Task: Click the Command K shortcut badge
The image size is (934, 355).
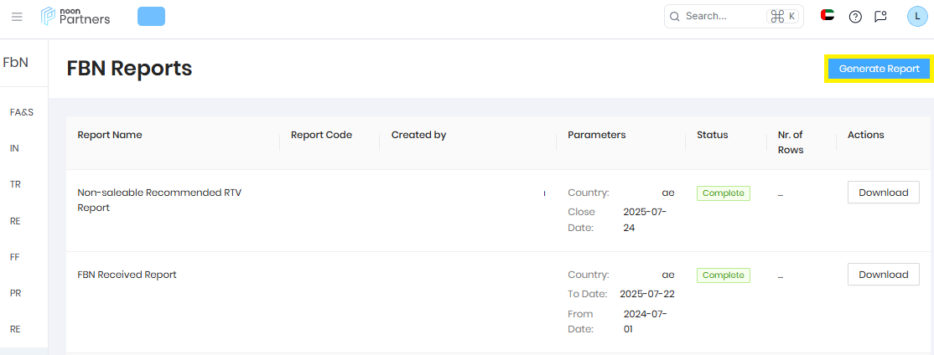Action: click(783, 16)
